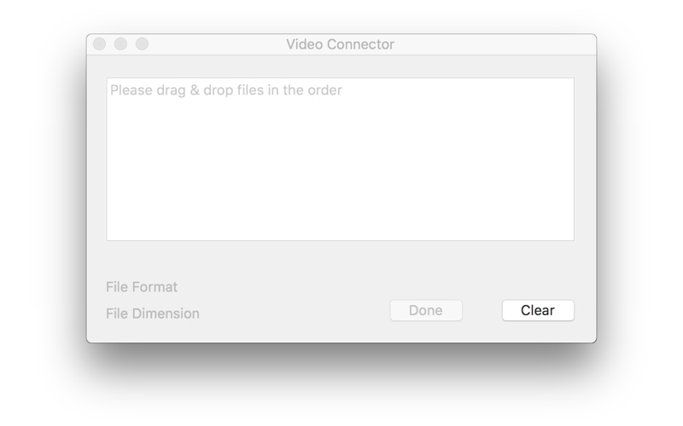Click inside the file drop list area
Screen dimensions: 683x426
340,159
